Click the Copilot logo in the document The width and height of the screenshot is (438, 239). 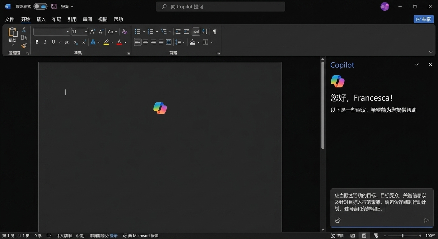coord(160,108)
